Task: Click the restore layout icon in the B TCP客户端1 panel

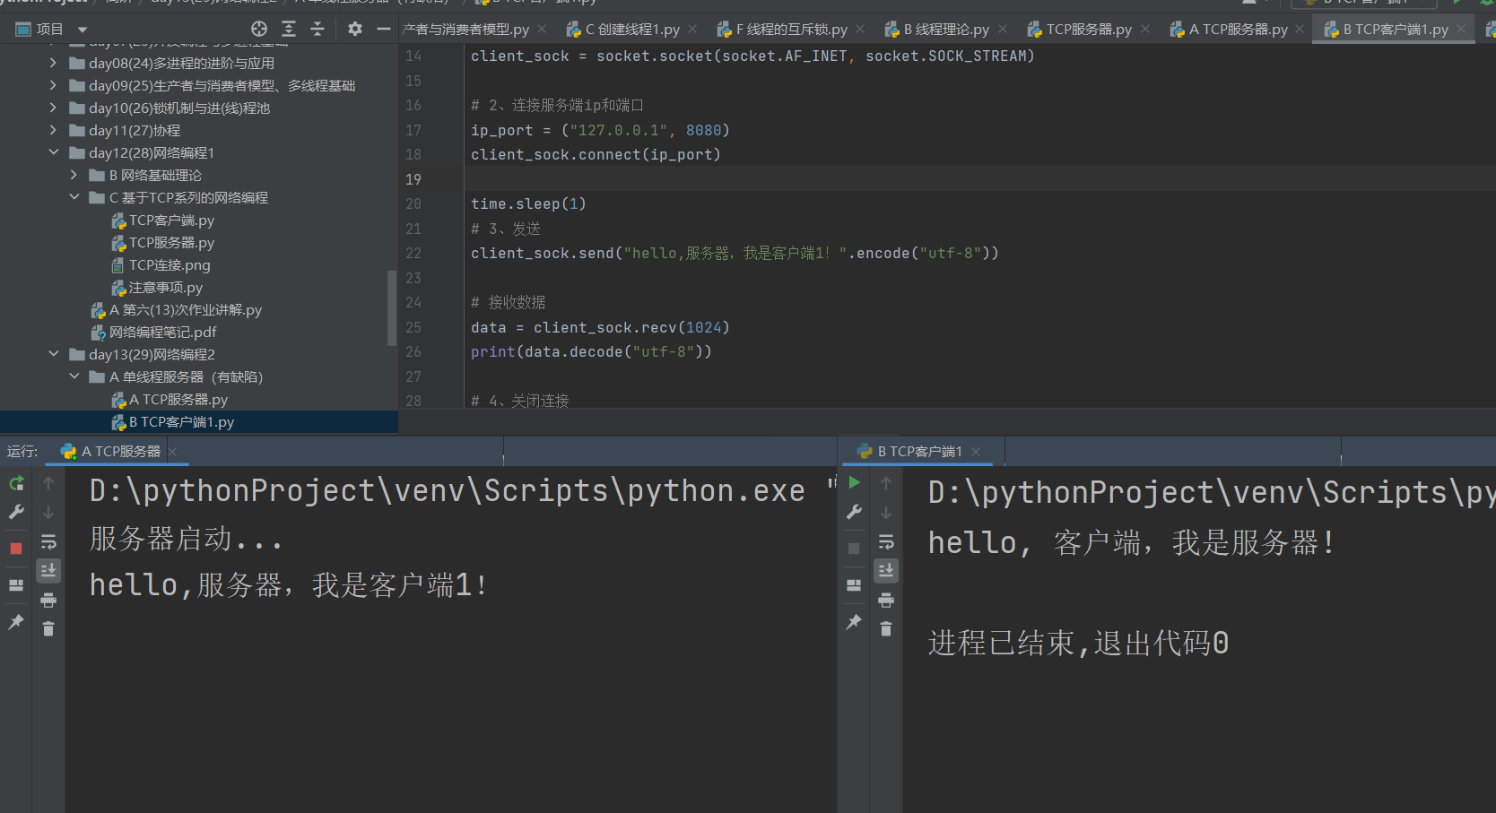Action: tap(854, 584)
